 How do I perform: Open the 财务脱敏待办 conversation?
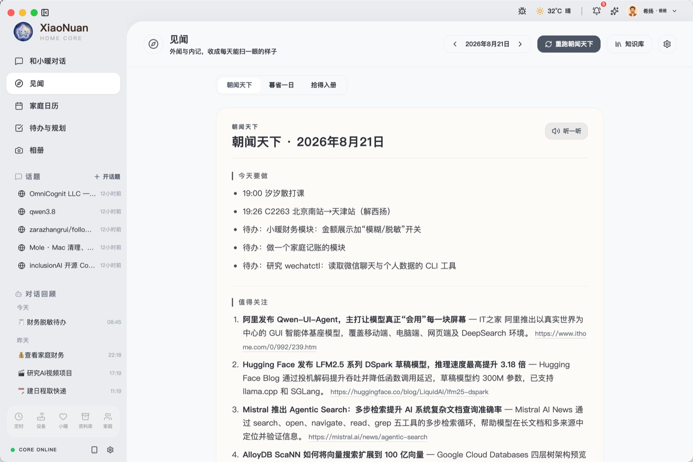[x=69, y=322]
